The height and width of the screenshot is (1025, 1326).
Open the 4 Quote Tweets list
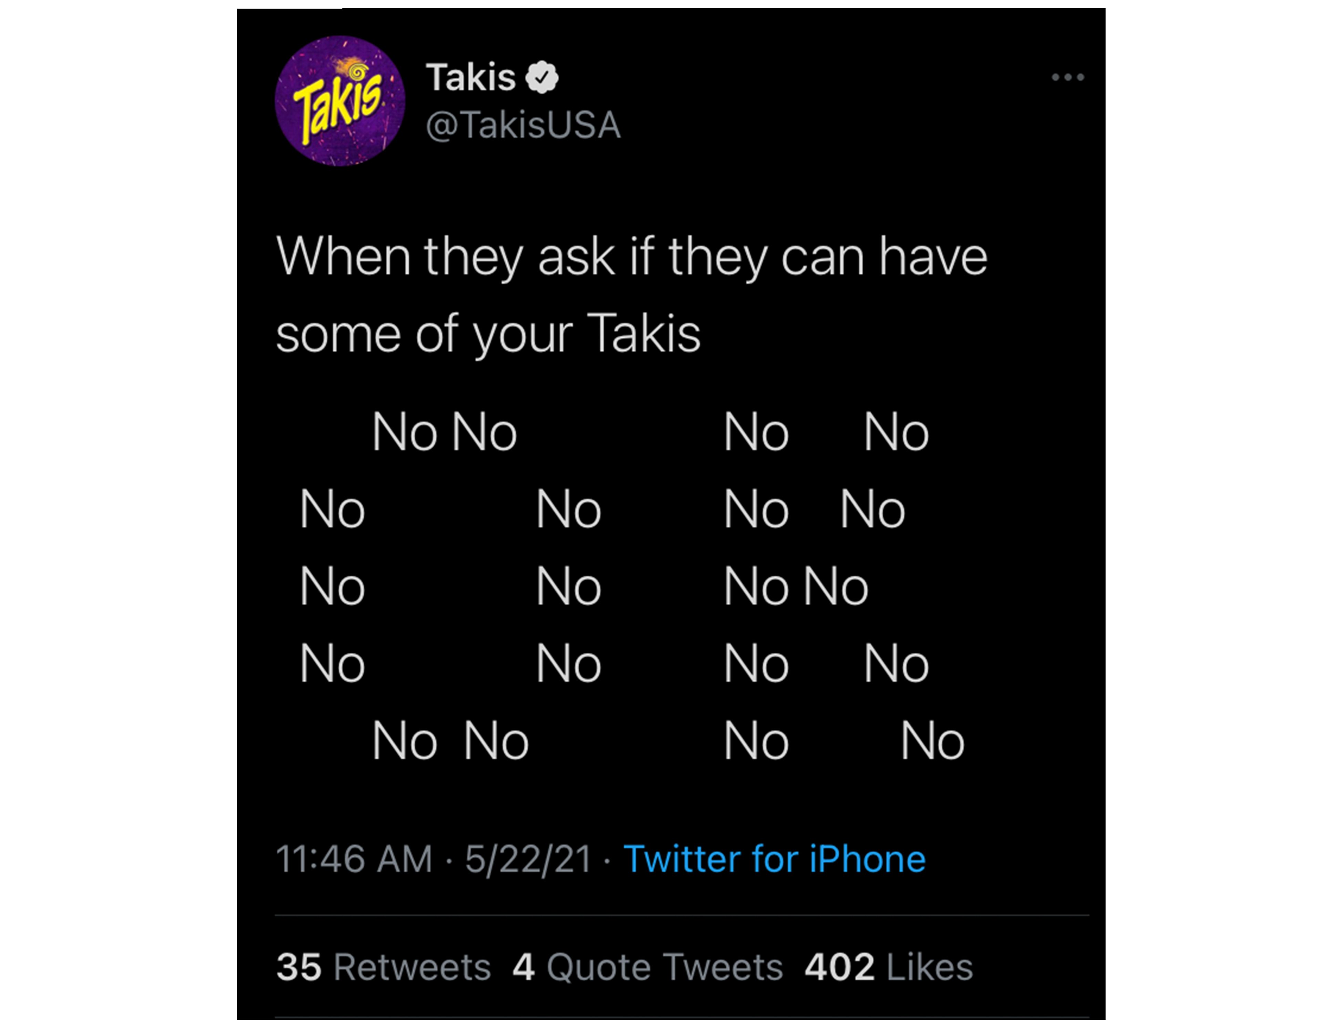click(x=647, y=967)
